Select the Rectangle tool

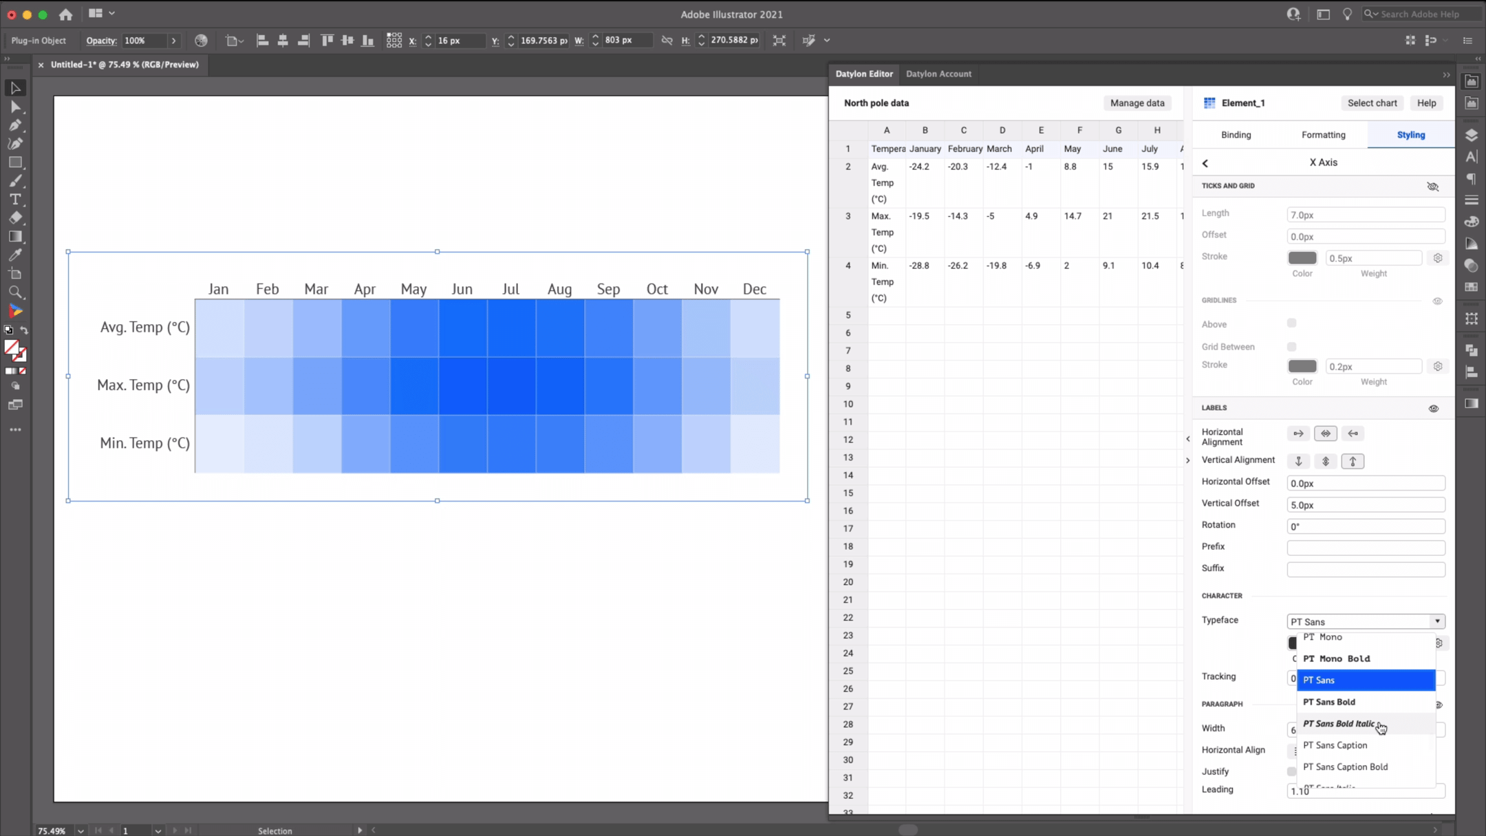pyautogui.click(x=15, y=161)
